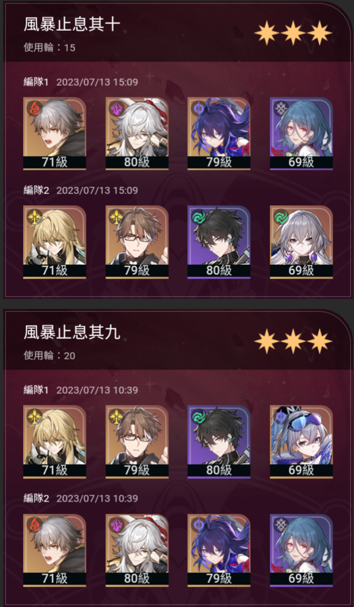
Task: Click 編隊1 label dated 2023/07/13 10:39
Action: pyautogui.click(x=36, y=390)
